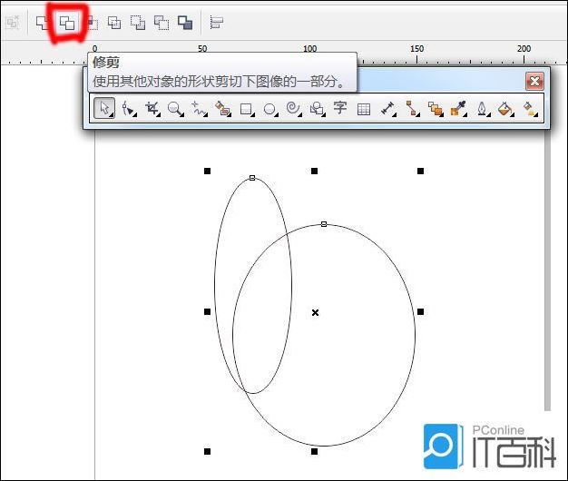Select the Pick tool in toolbox
Image resolution: width=568 pixels, height=481 pixels.
point(104,109)
